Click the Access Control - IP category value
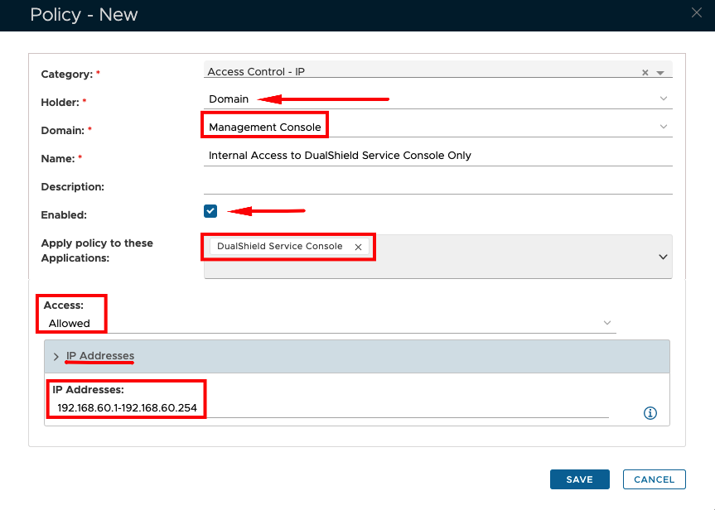The width and height of the screenshot is (715, 510). (x=256, y=72)
